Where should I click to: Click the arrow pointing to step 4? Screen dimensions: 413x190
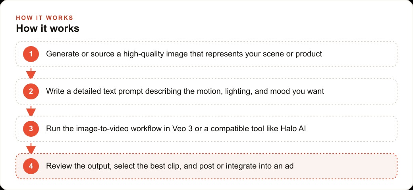coord(31,148)
